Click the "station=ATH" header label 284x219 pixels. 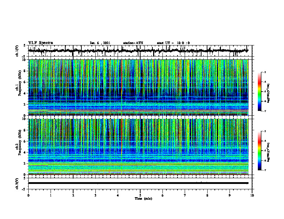[x=133, y=43]
